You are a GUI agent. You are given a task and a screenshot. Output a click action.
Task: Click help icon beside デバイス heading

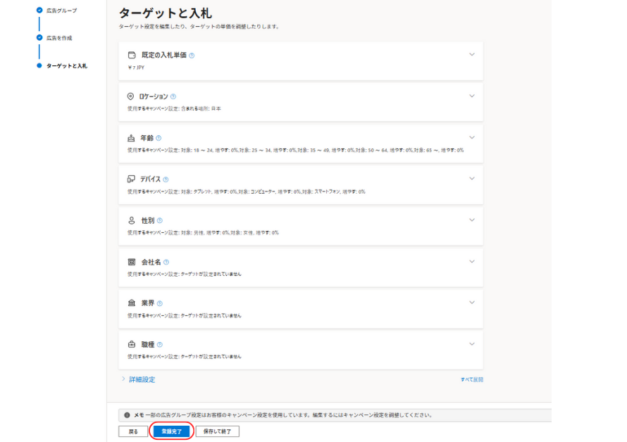pos(166,179)
